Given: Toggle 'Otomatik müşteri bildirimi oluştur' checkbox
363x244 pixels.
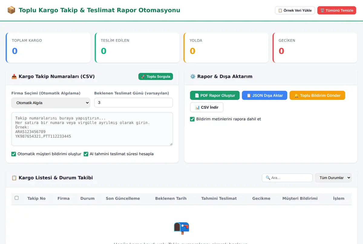Looking at the screenshot, I should 14,154.
